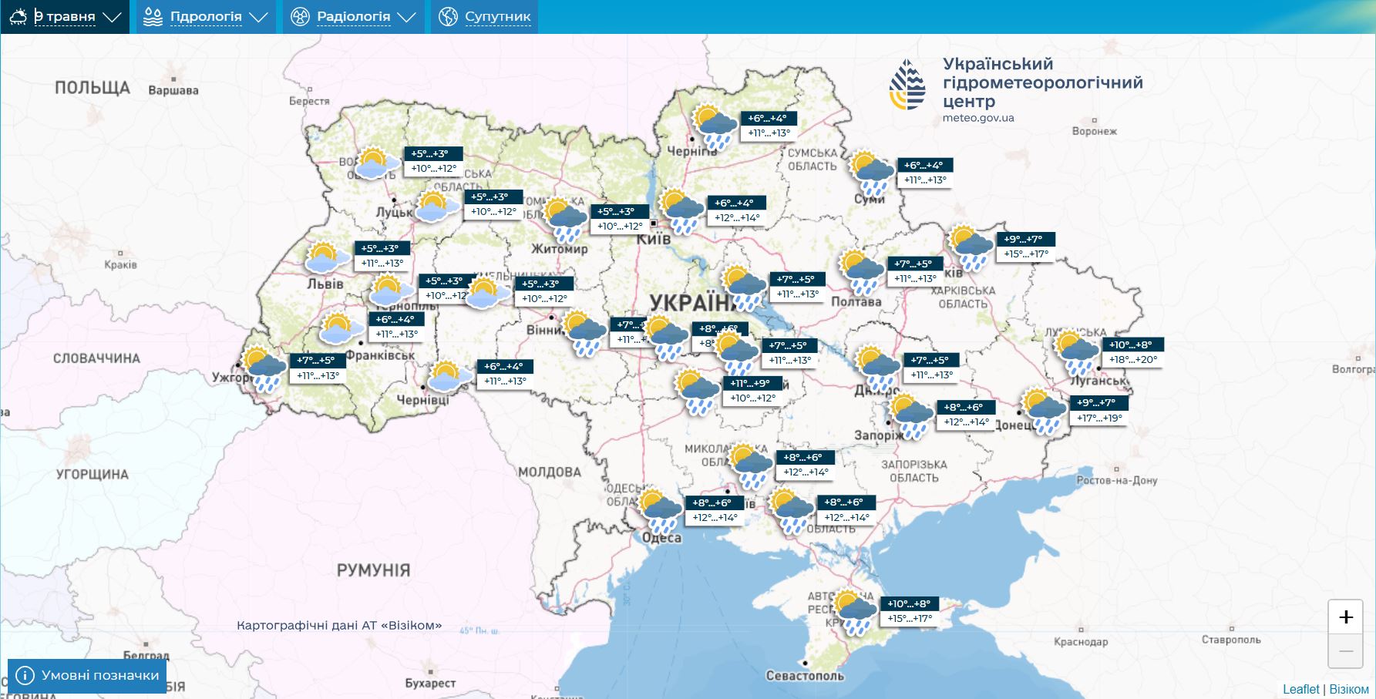Click the rain icon in Миколаїв region
The height and width of the screenshot is (699, 1376).
[x=751, y=465]
